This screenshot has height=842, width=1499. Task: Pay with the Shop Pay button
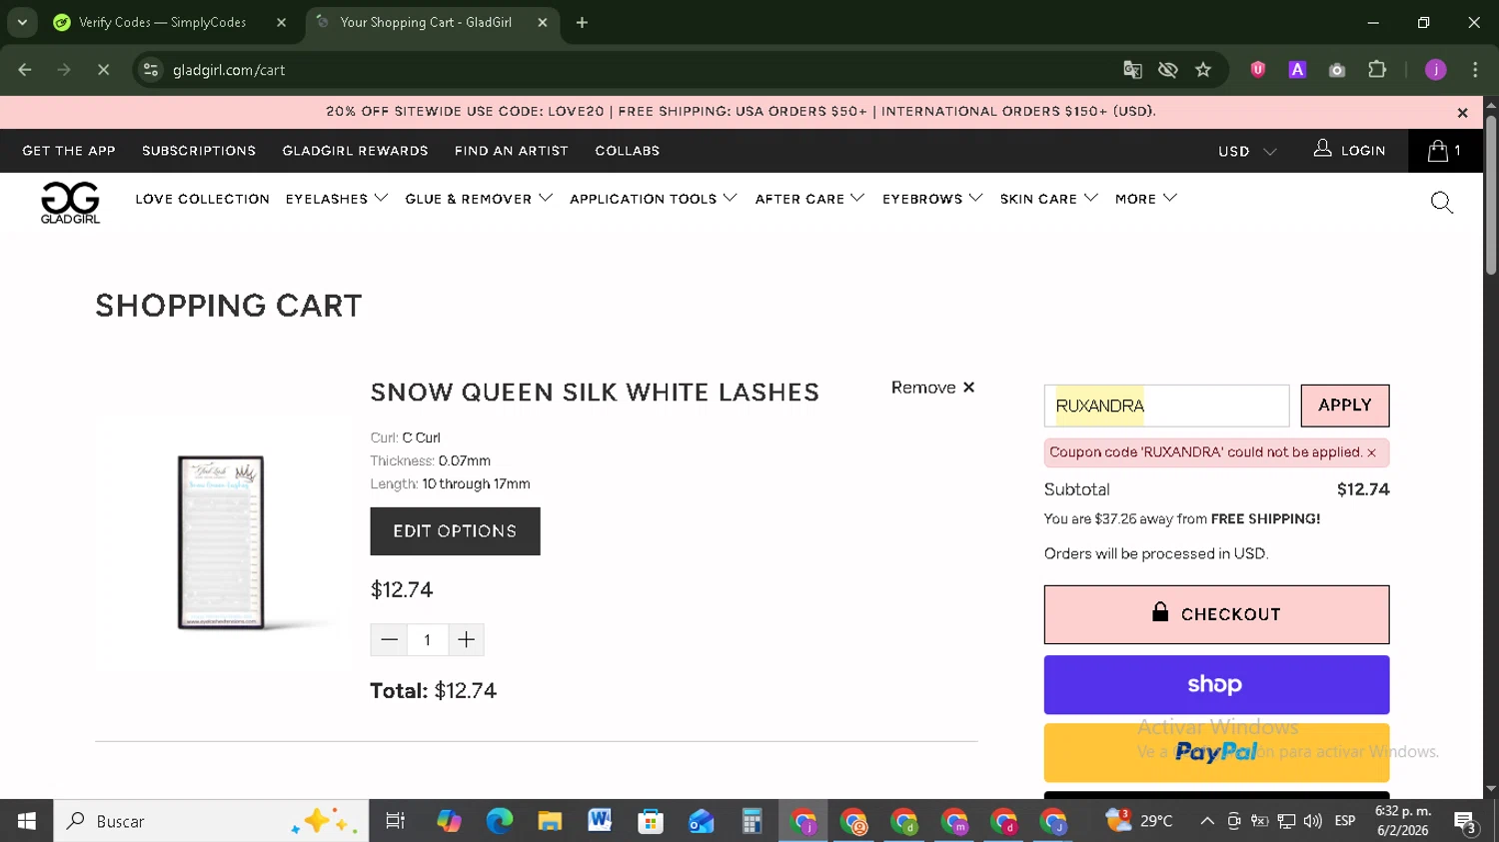pos(1216,685)
